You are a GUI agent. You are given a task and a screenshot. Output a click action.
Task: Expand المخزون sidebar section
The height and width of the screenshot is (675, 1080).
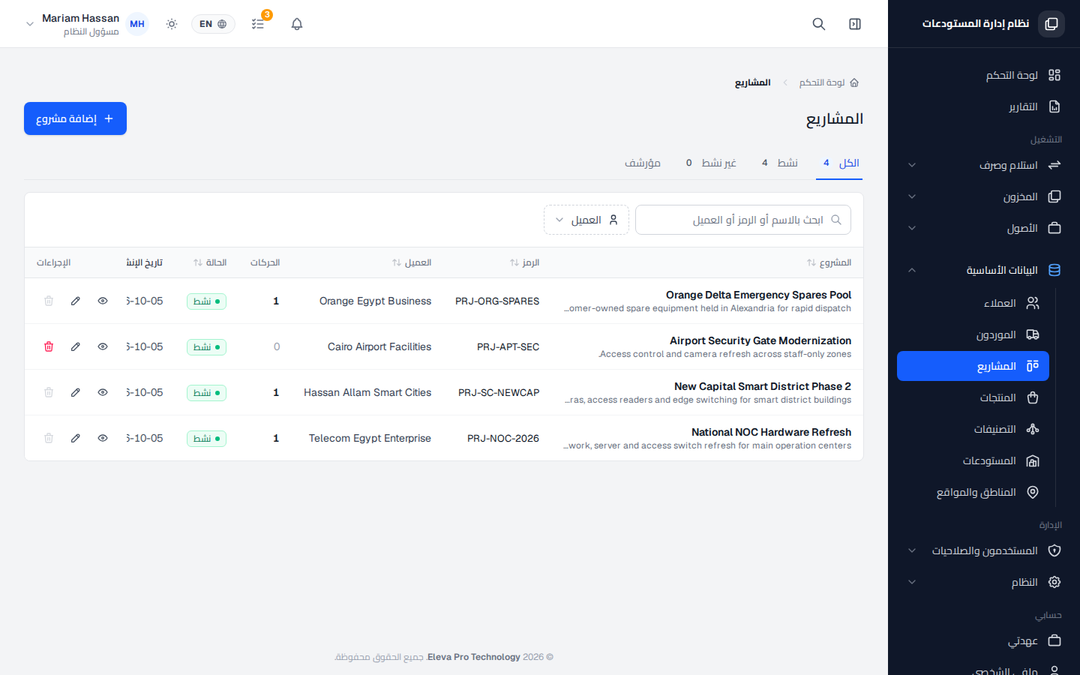tap(984, 196)
